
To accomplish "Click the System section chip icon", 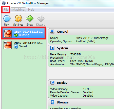I will coord(52,48).
